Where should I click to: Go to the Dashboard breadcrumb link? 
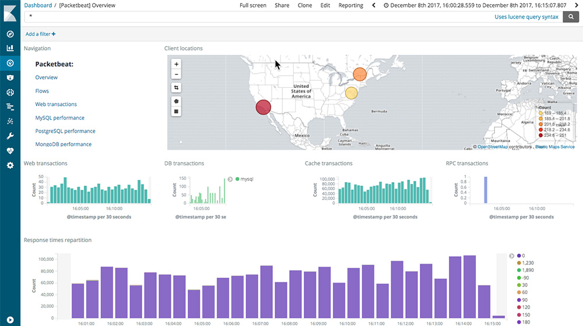pyautogui.click(x=38, y=5)
